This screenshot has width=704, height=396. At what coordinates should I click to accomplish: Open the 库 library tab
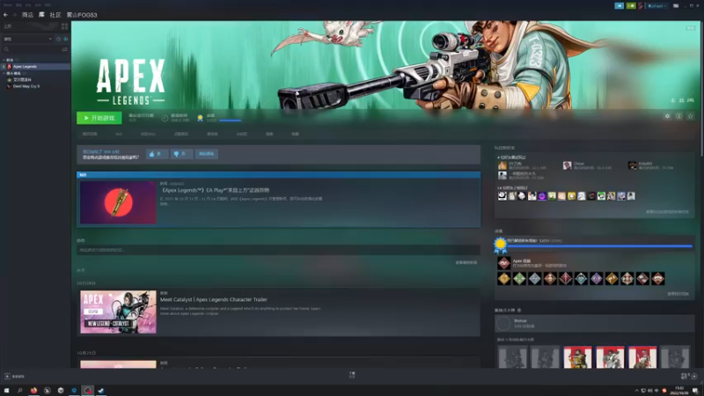41,15
